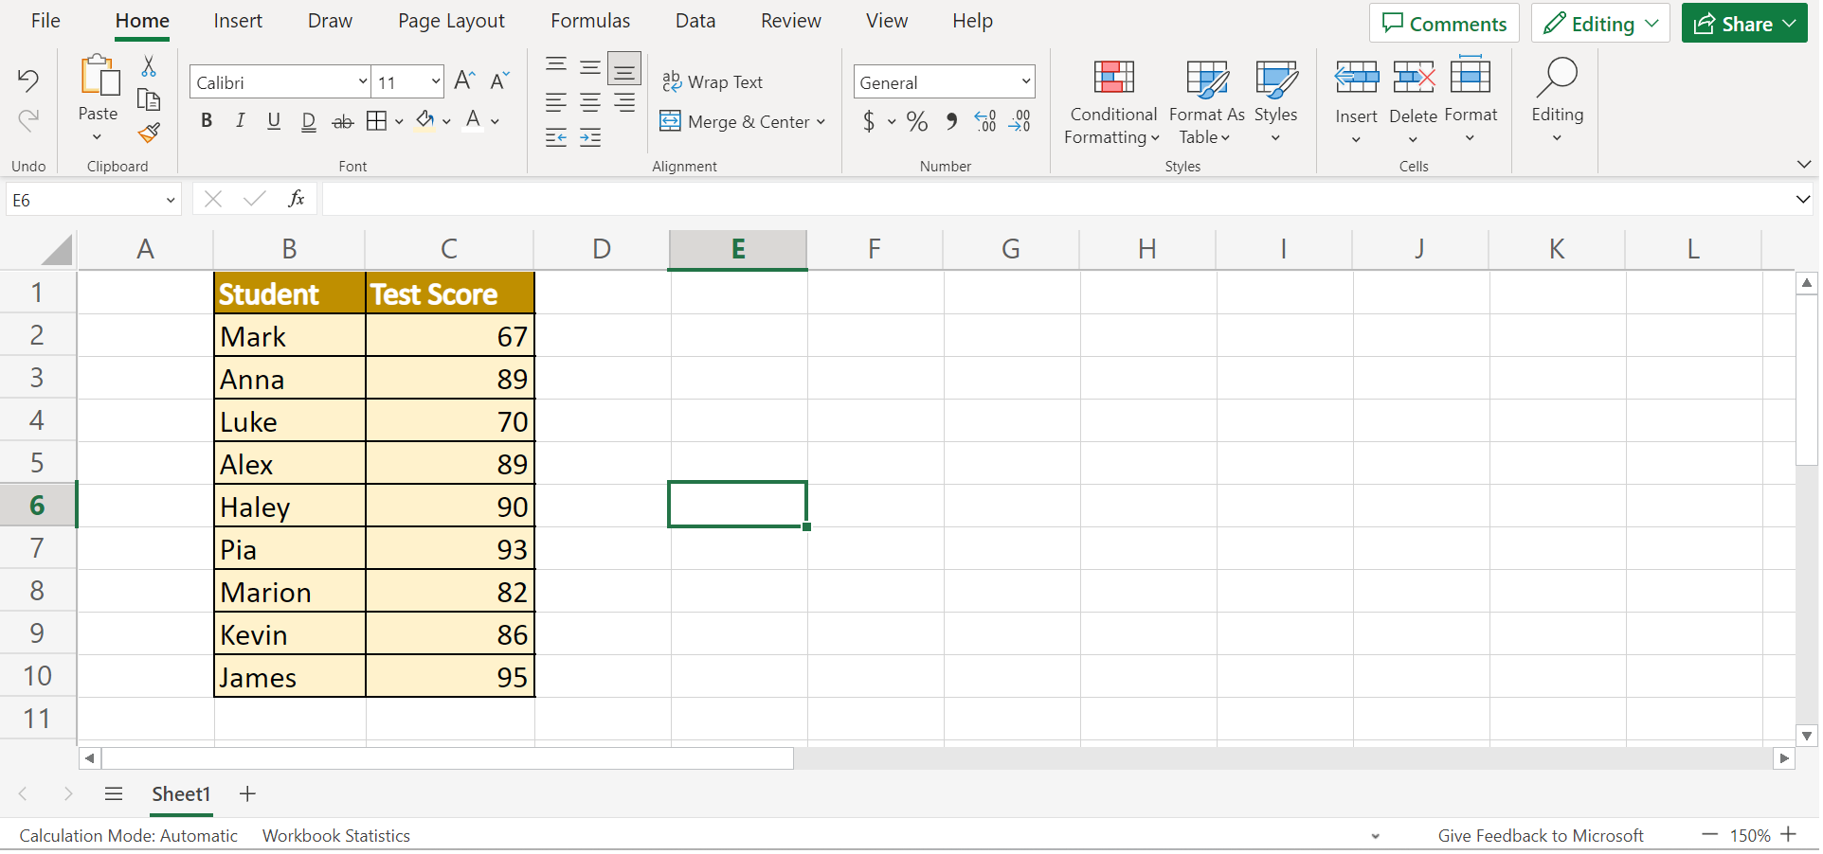Click the Percent Style icon
Screen dimensions: 1823x854
click(916, 121)
